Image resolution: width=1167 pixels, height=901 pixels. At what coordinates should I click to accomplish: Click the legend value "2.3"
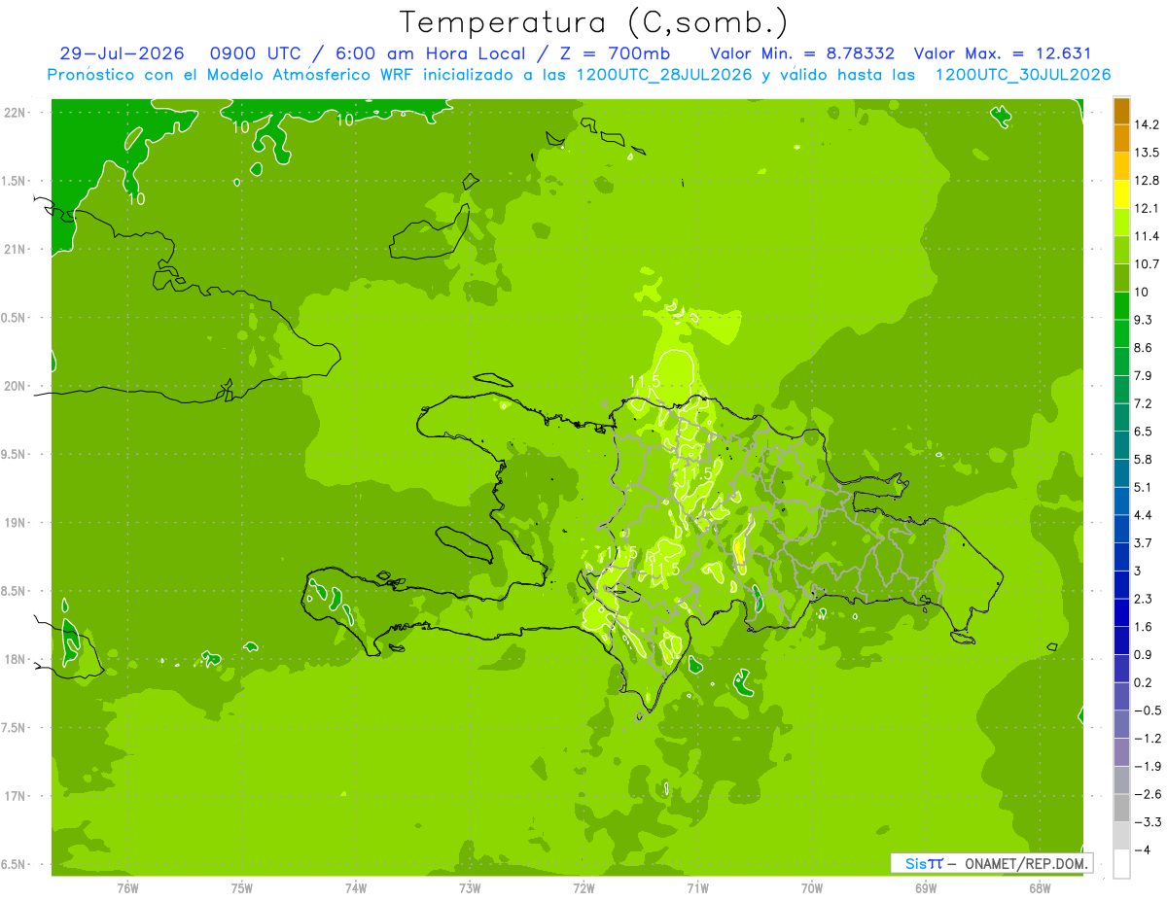1144,599
